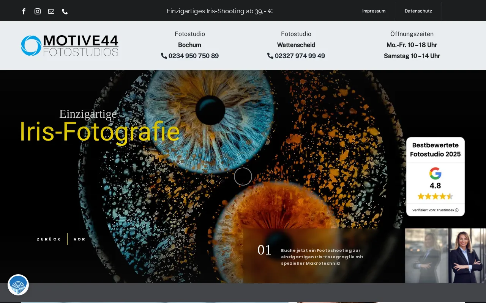The image size is (486, 303).
Task: Click the 'Einzigartiges Iris-Shooting ab 39,- €' banner text
Action: [220, 11]
